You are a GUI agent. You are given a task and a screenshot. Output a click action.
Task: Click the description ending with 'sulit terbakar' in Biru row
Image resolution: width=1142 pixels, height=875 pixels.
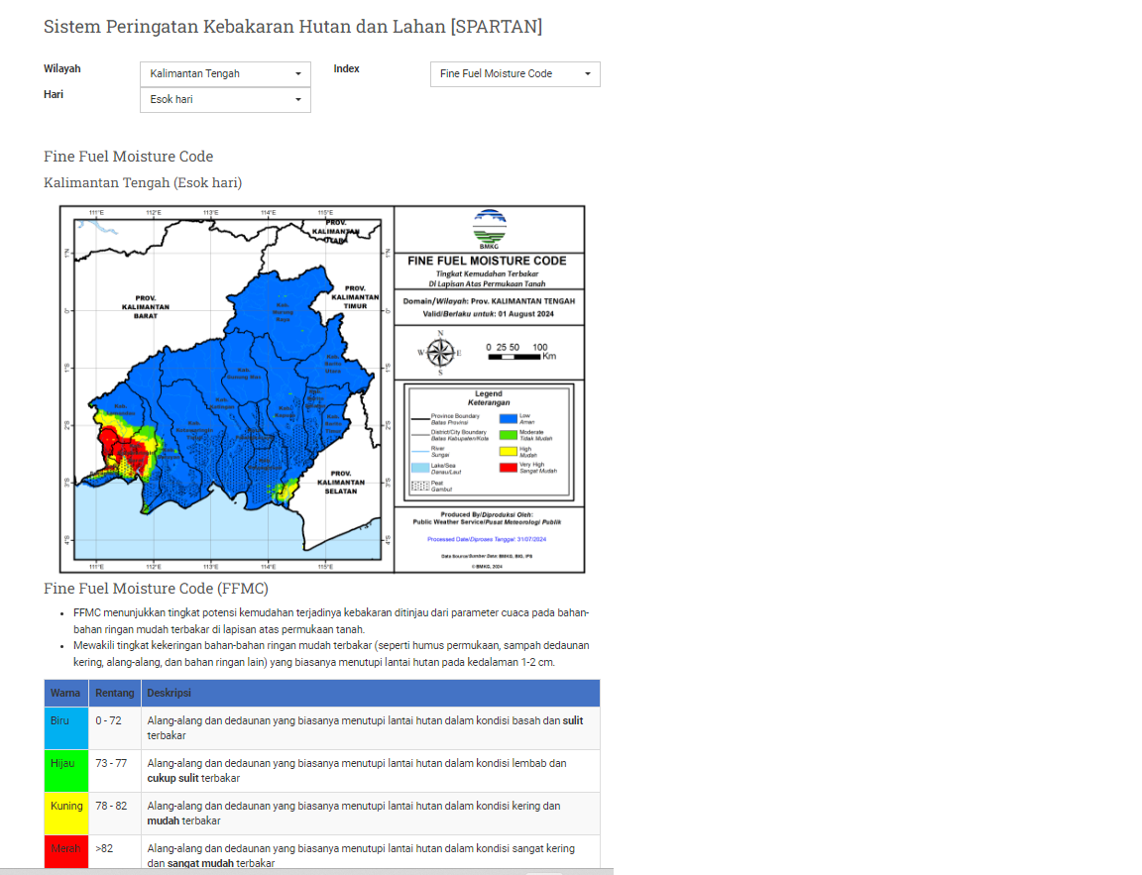pyautogui.click(x=365, y=728)
